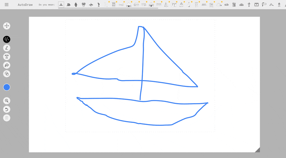Click the 'Do you mean:' label
This screenshot has height=158, width=286.
pyautogui.click(x=47, y=5)
